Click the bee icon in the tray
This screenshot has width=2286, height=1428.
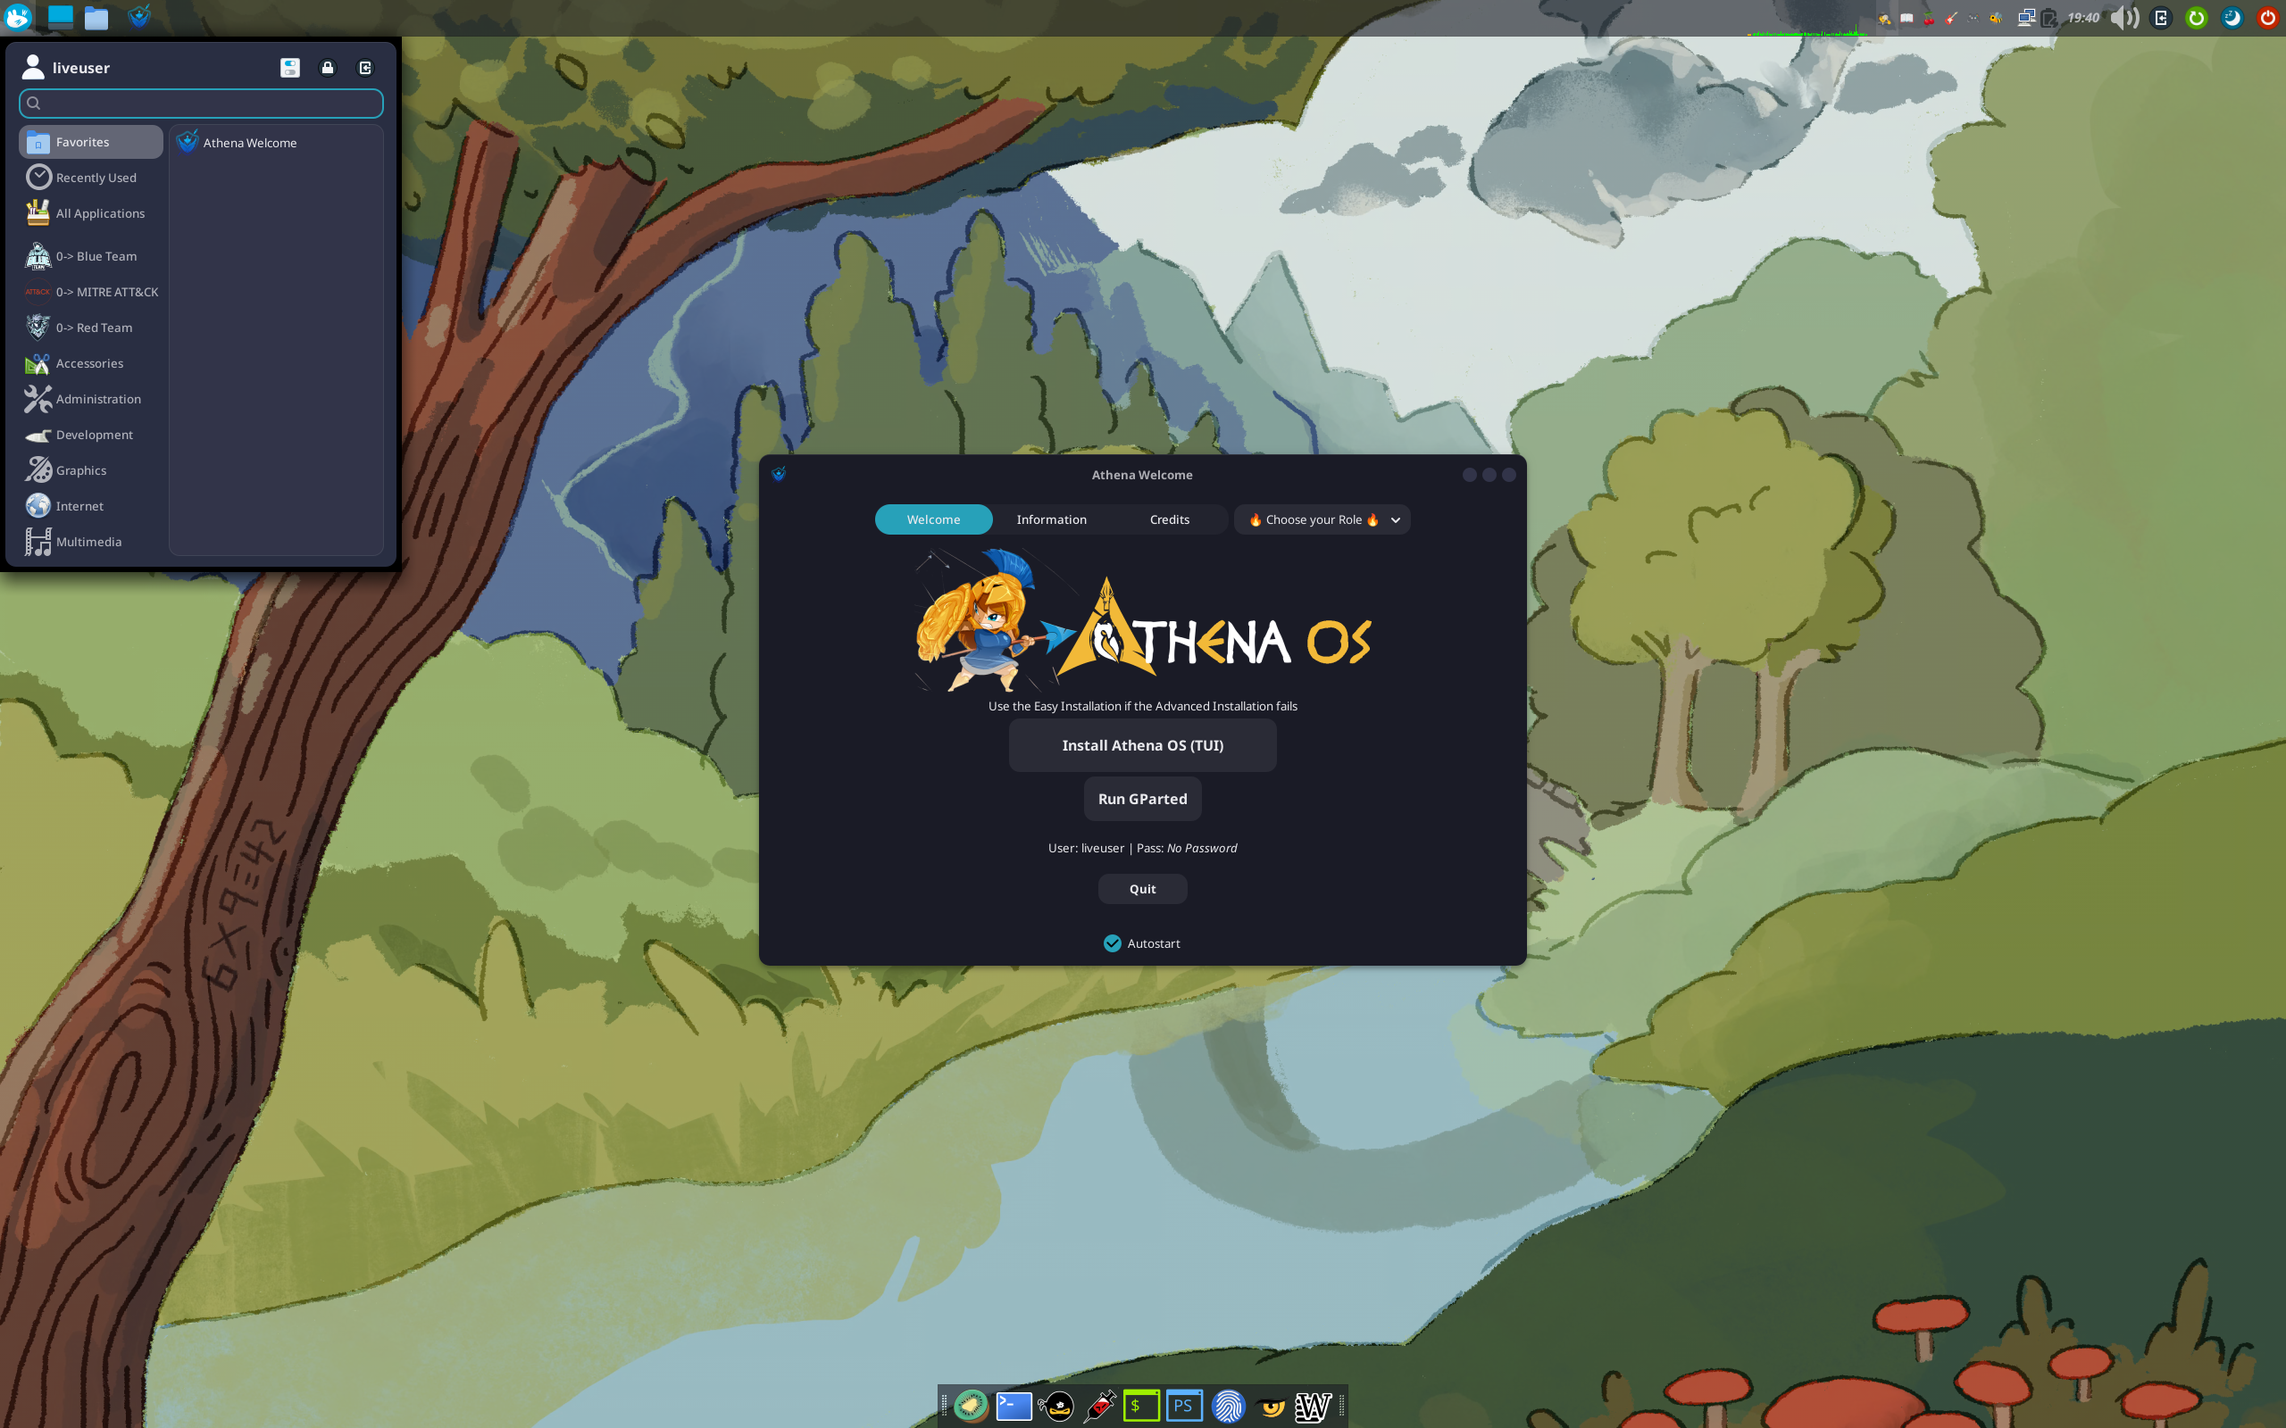pos(1996,18)
